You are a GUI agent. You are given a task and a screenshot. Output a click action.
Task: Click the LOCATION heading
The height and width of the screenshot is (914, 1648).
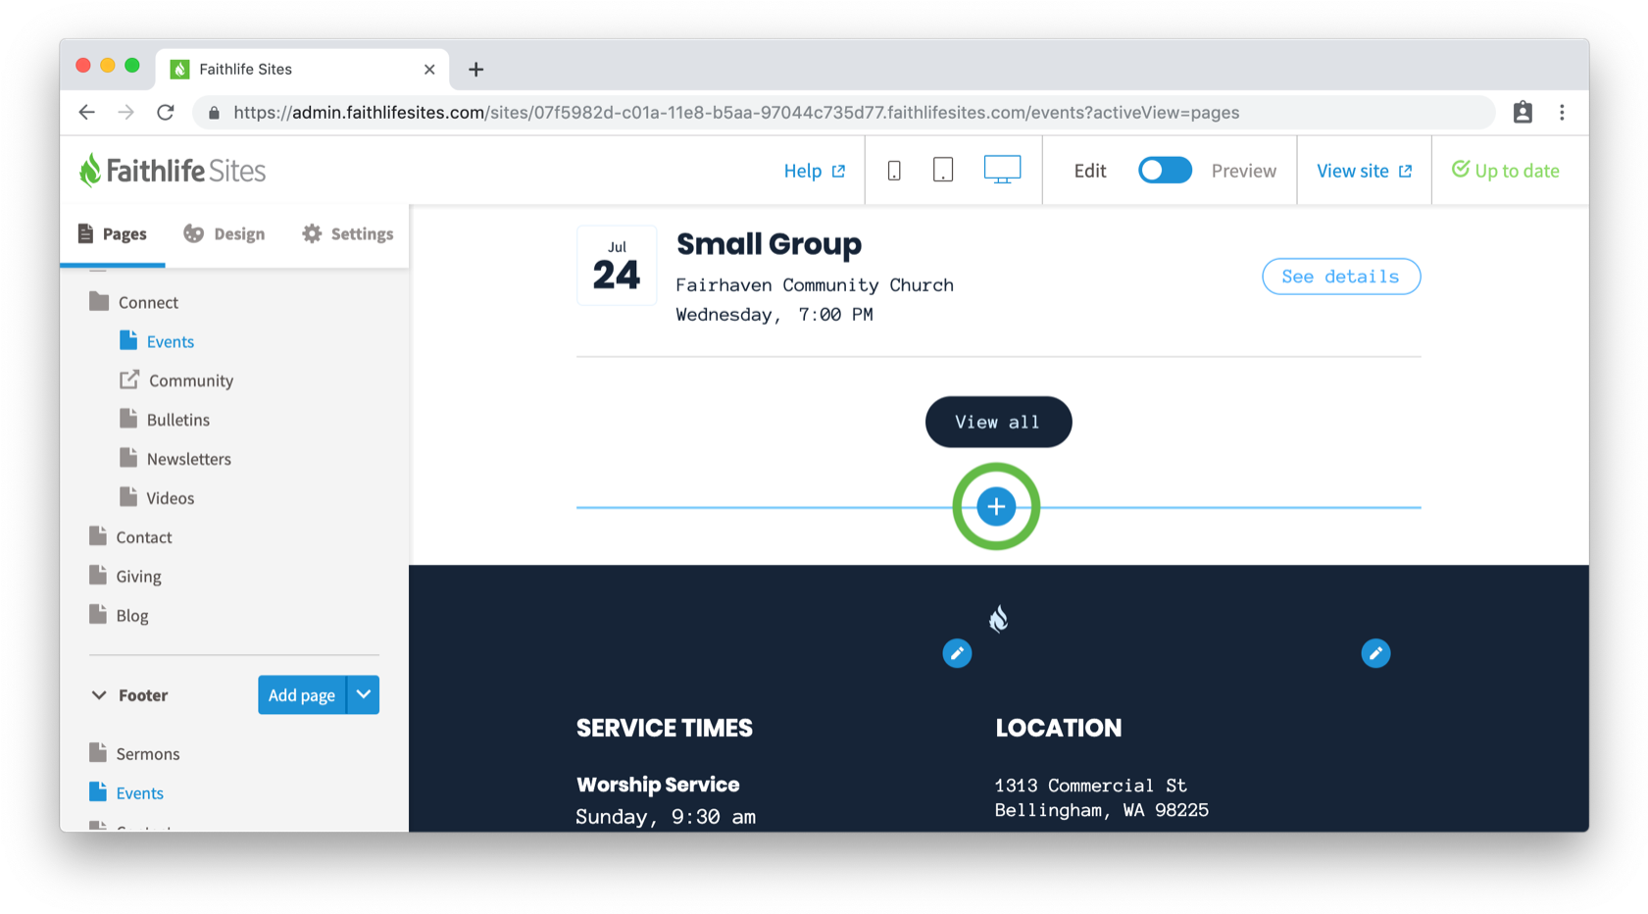pyautogui.click(x=1059, y=728)
